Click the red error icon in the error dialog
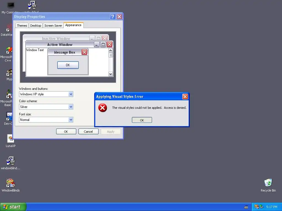The image size is (282, 211). [x=102, y=108]
